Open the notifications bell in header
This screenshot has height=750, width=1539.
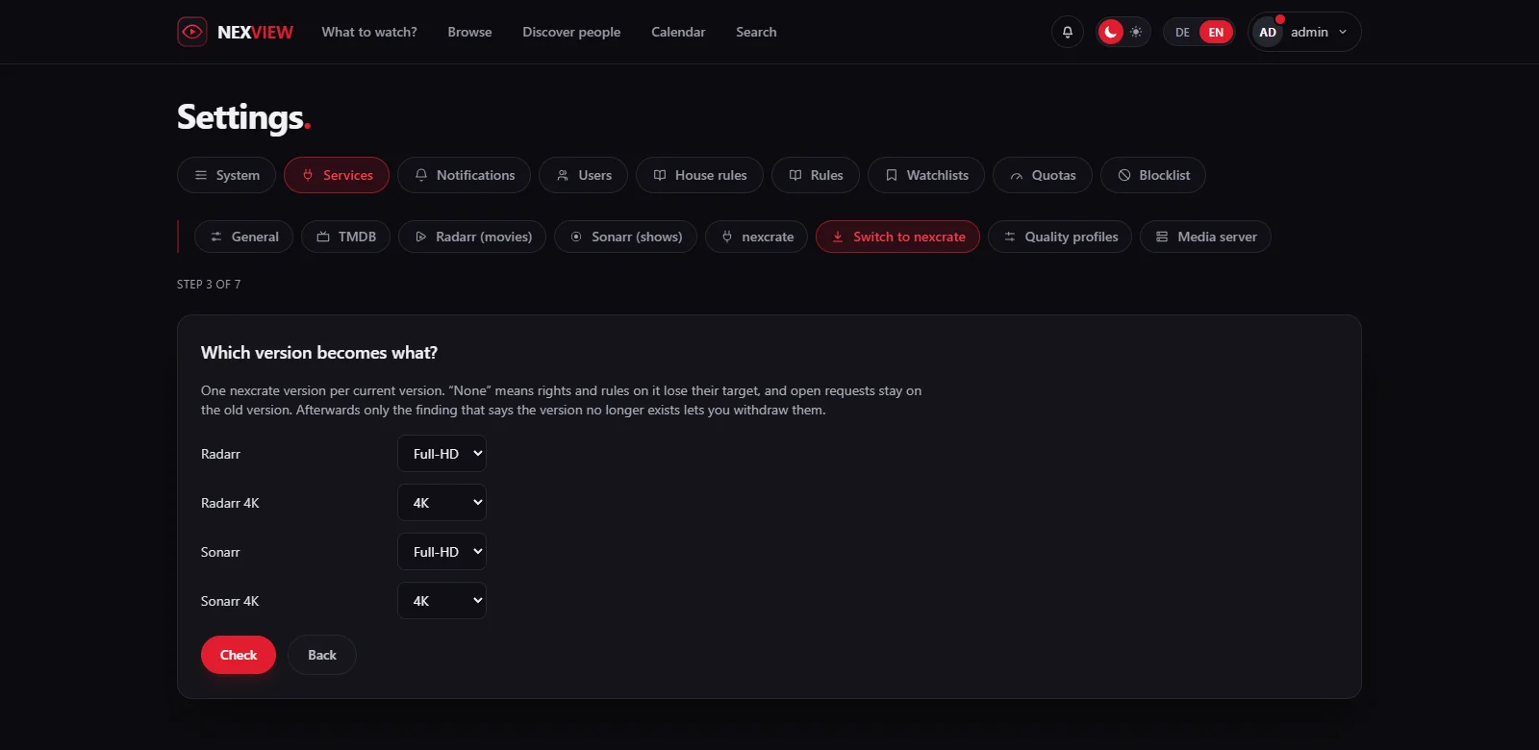(1068, 32)
